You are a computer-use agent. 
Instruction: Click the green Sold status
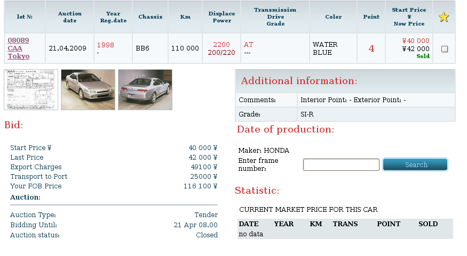(x=423, y=56)
